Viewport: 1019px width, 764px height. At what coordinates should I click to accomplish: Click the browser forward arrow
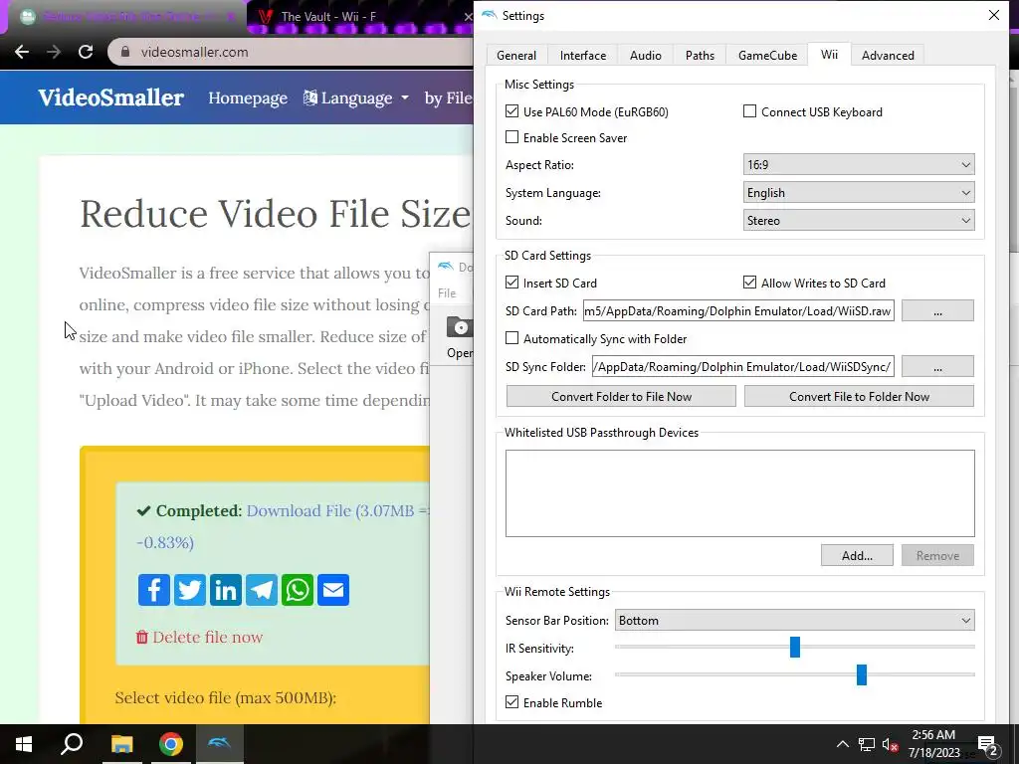[54, 52]
